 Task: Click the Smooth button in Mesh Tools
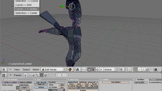(79, 86)
